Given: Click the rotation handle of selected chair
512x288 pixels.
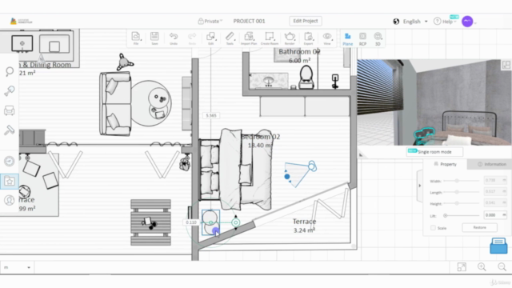Looking at the screenshot, I should pos(235,222).
